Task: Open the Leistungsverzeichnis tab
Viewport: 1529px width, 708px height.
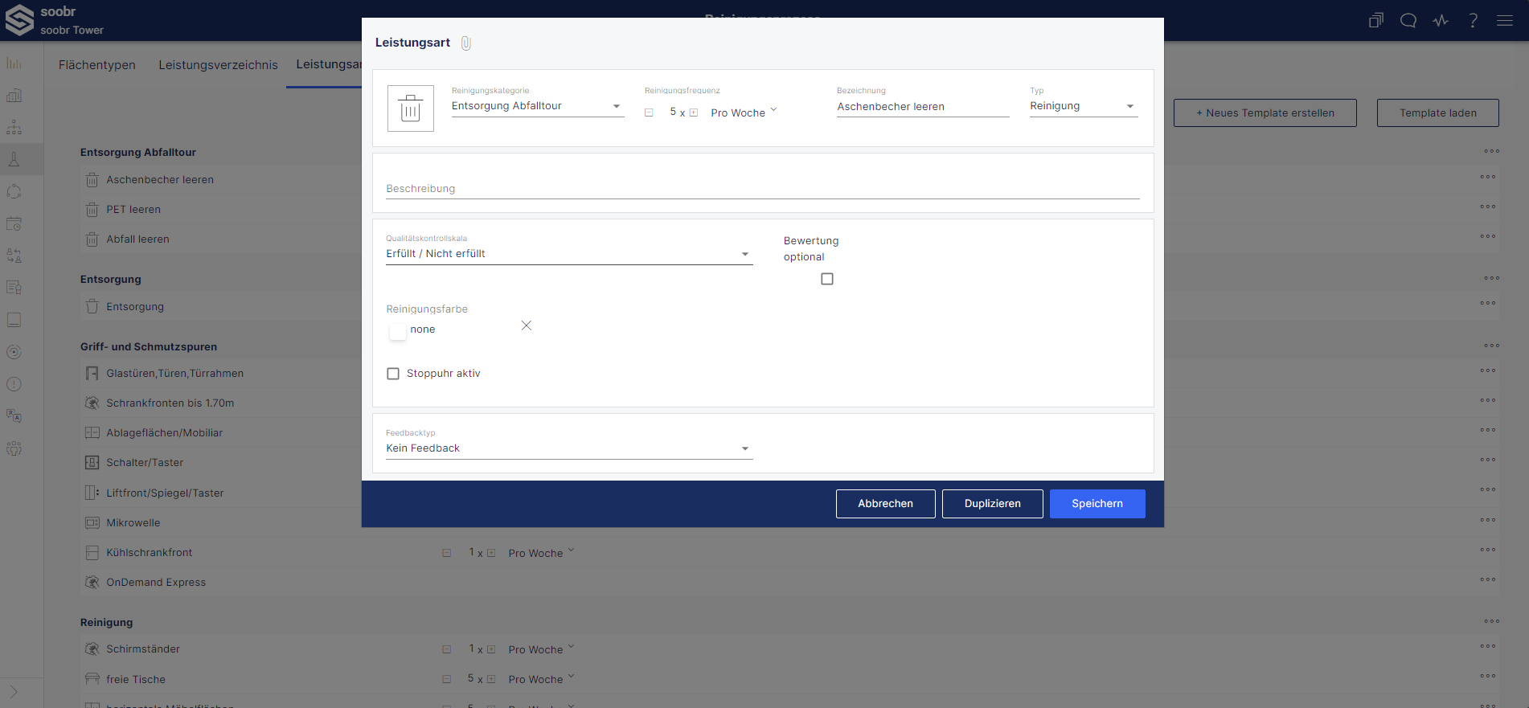Action: [x=218, y=65]
